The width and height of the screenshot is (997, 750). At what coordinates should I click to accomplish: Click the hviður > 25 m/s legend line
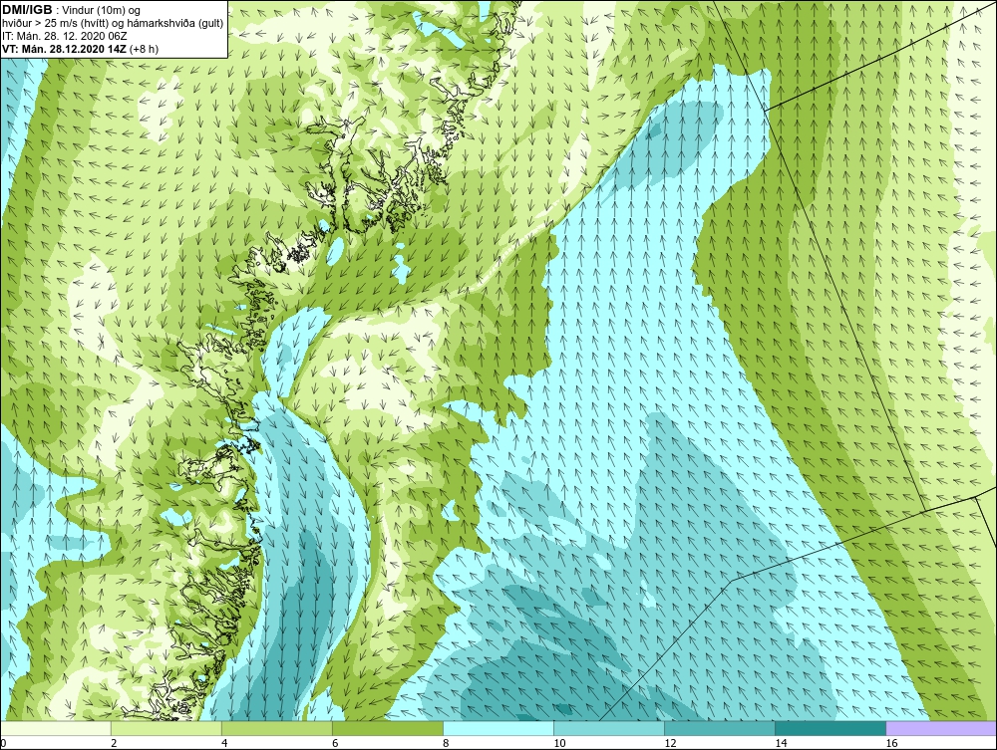tap(114, 24)
